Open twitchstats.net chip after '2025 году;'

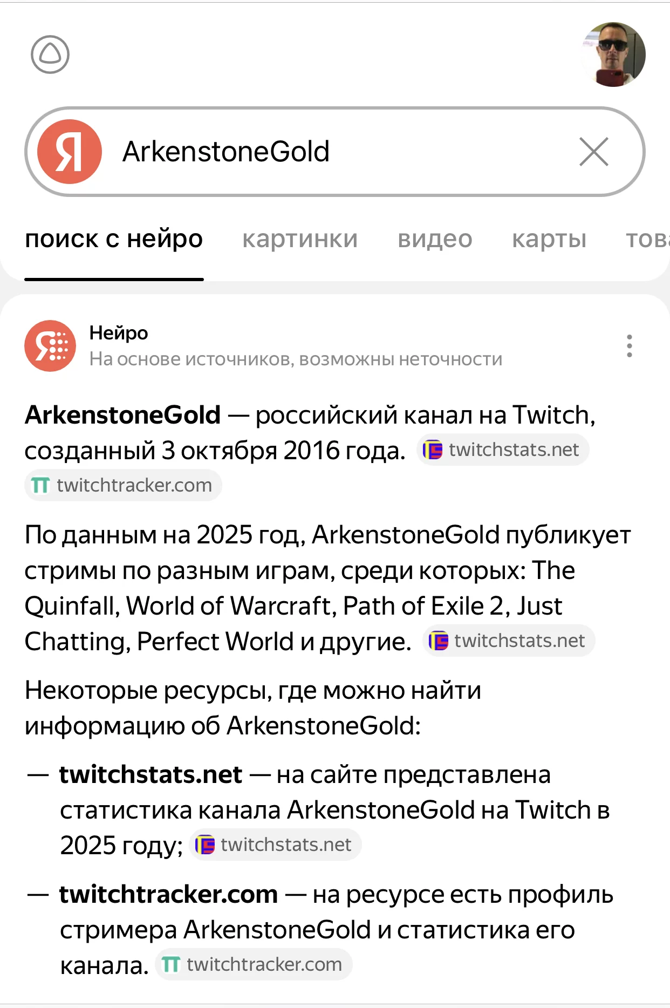[275, 844]
